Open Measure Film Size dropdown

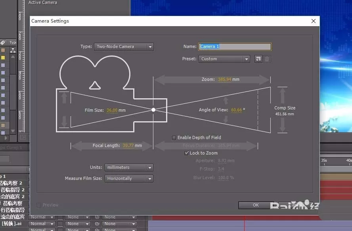[129, 178]
